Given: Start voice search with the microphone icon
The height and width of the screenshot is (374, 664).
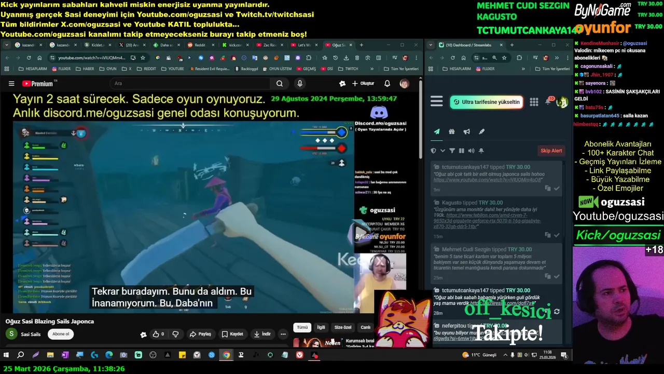Looking at the screenshot, I should pos(300,84).
